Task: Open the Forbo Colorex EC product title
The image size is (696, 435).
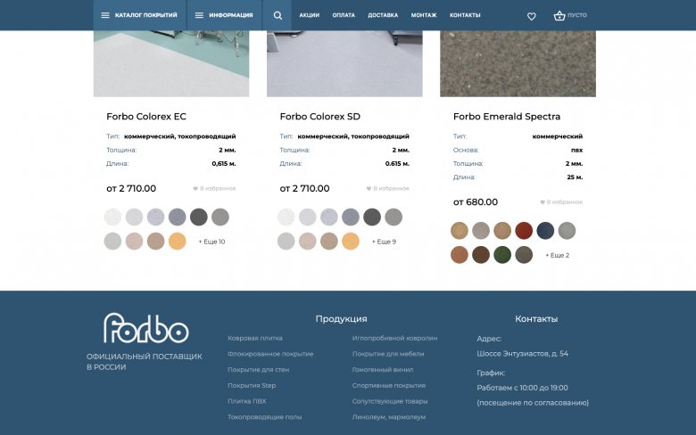Action: [146, 117]
